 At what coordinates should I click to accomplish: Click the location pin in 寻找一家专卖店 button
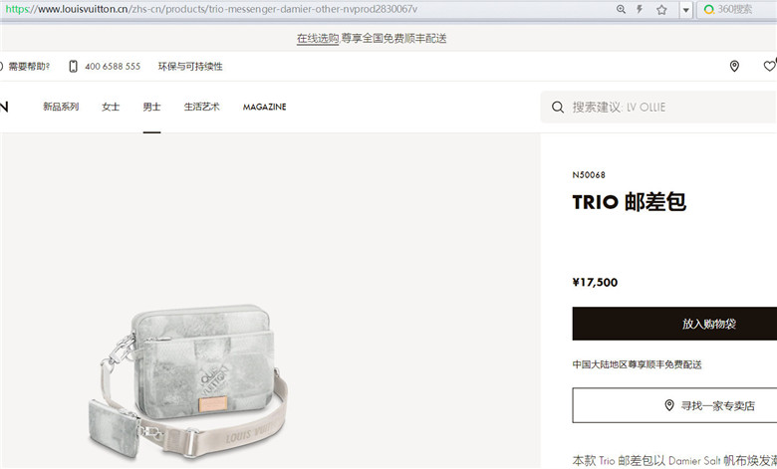(669, 405)
